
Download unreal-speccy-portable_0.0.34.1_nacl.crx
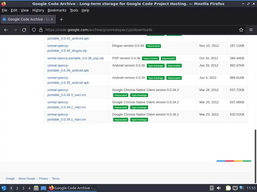67,117
